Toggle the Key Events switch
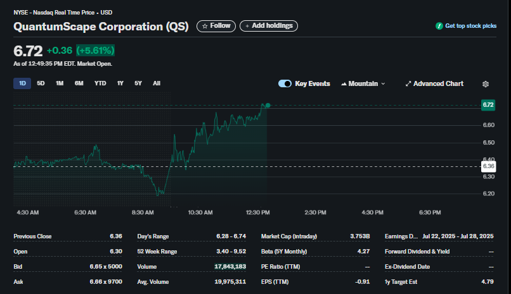 click(285, 83)
